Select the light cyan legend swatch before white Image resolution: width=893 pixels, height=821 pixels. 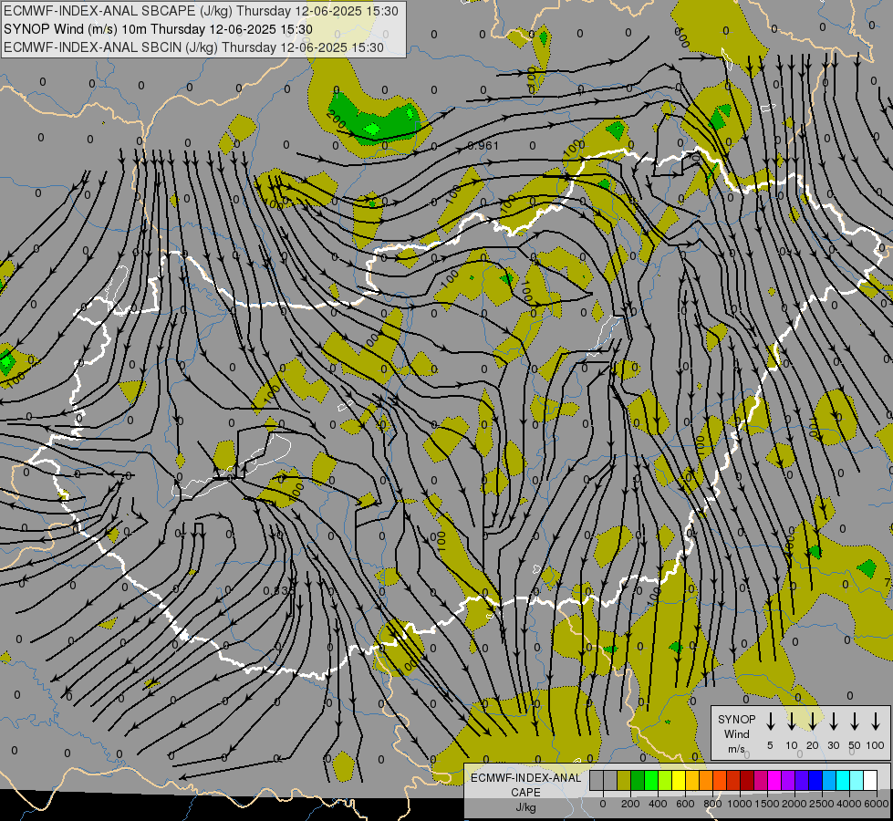pyautogui.click(x=857, y=780)
